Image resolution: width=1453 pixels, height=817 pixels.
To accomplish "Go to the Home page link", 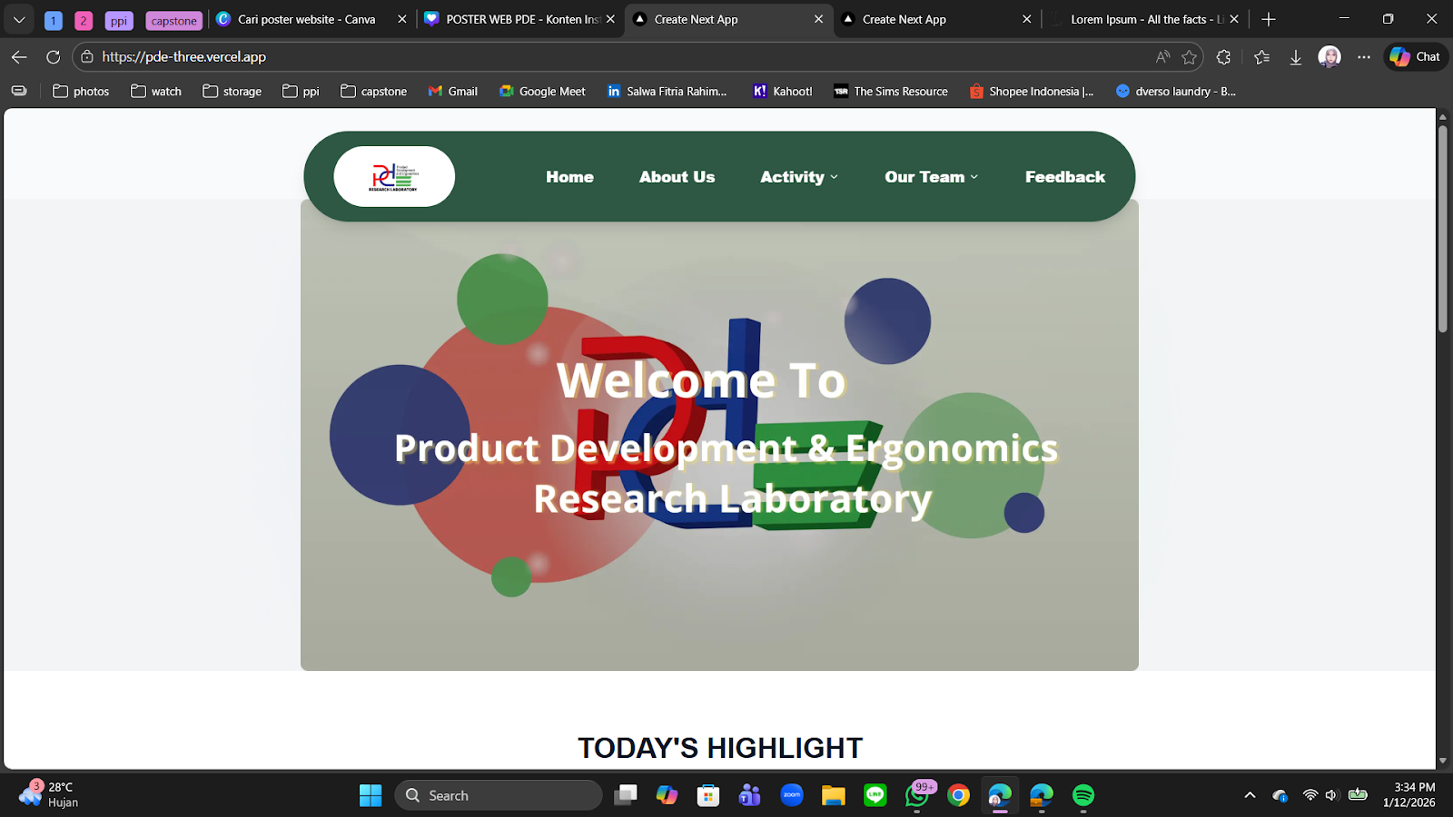I will click(x=569, y=177).
